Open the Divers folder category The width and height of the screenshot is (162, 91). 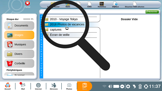pos(19,54)
